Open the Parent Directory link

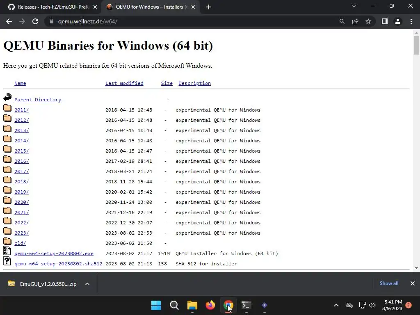pyautogui.click(x=38, y=100)
